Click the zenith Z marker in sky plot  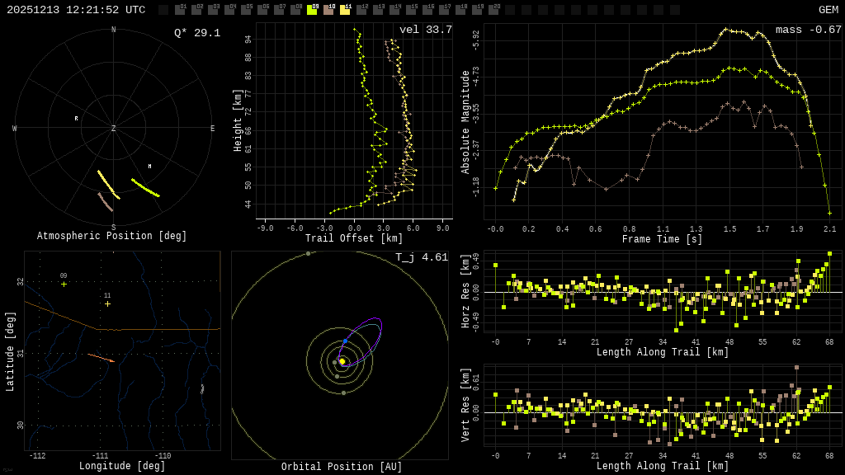point(114,129)
